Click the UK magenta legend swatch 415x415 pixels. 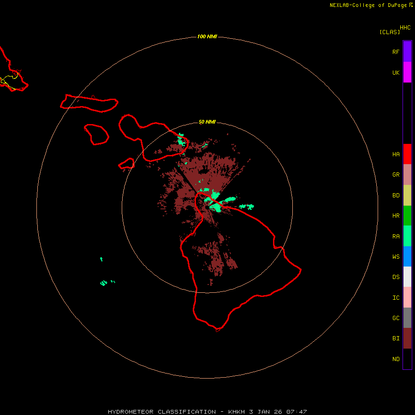tap(407, 72)
